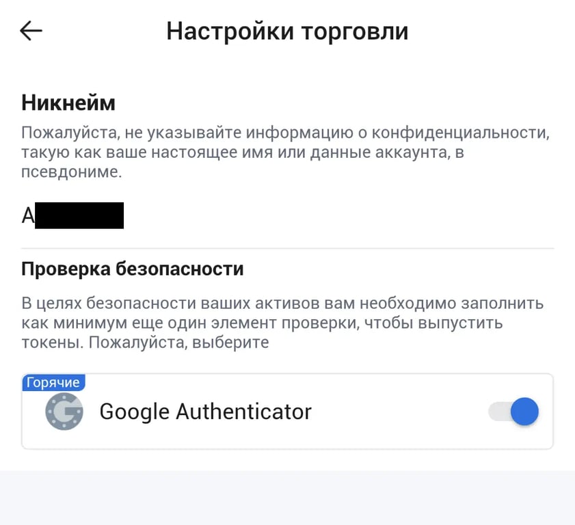The width and height of the screenshot is (575, 525).
Task: Click the Никнейм section heading
Action: click(68, 103)
